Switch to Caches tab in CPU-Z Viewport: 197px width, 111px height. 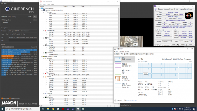[161, 9]
